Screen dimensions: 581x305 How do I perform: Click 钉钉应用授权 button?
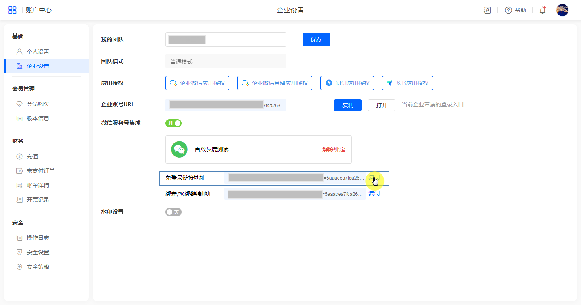tap(347, 83)
